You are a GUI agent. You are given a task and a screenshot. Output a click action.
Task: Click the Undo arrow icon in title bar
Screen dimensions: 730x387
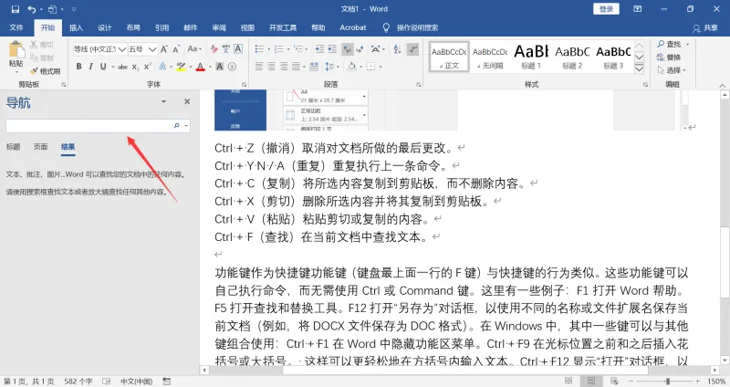pyautogui.click(x=32, y=9)
